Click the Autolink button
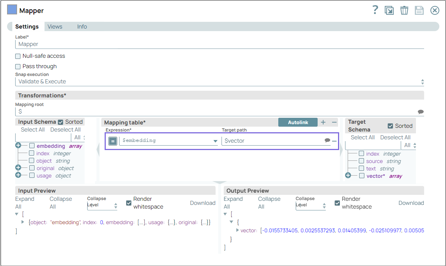 point(298,122)
